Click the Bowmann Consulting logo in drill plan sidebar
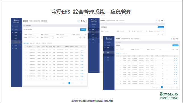This screenshot has height=103, width=183. click(x=16, y=21)
